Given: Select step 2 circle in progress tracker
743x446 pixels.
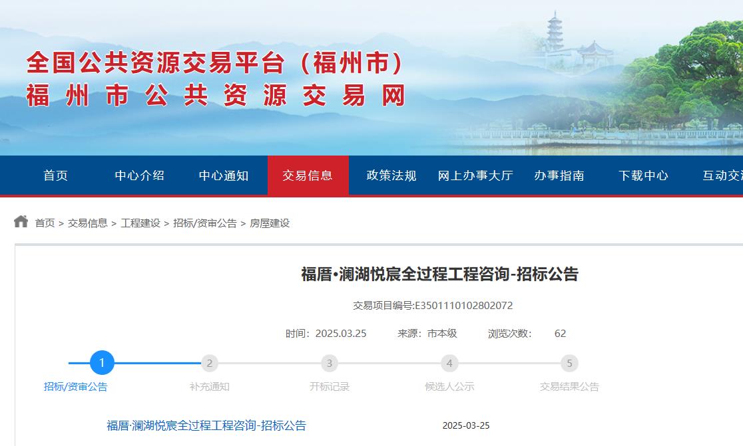Looking at the screenshot, I should (x=210, y=363).
